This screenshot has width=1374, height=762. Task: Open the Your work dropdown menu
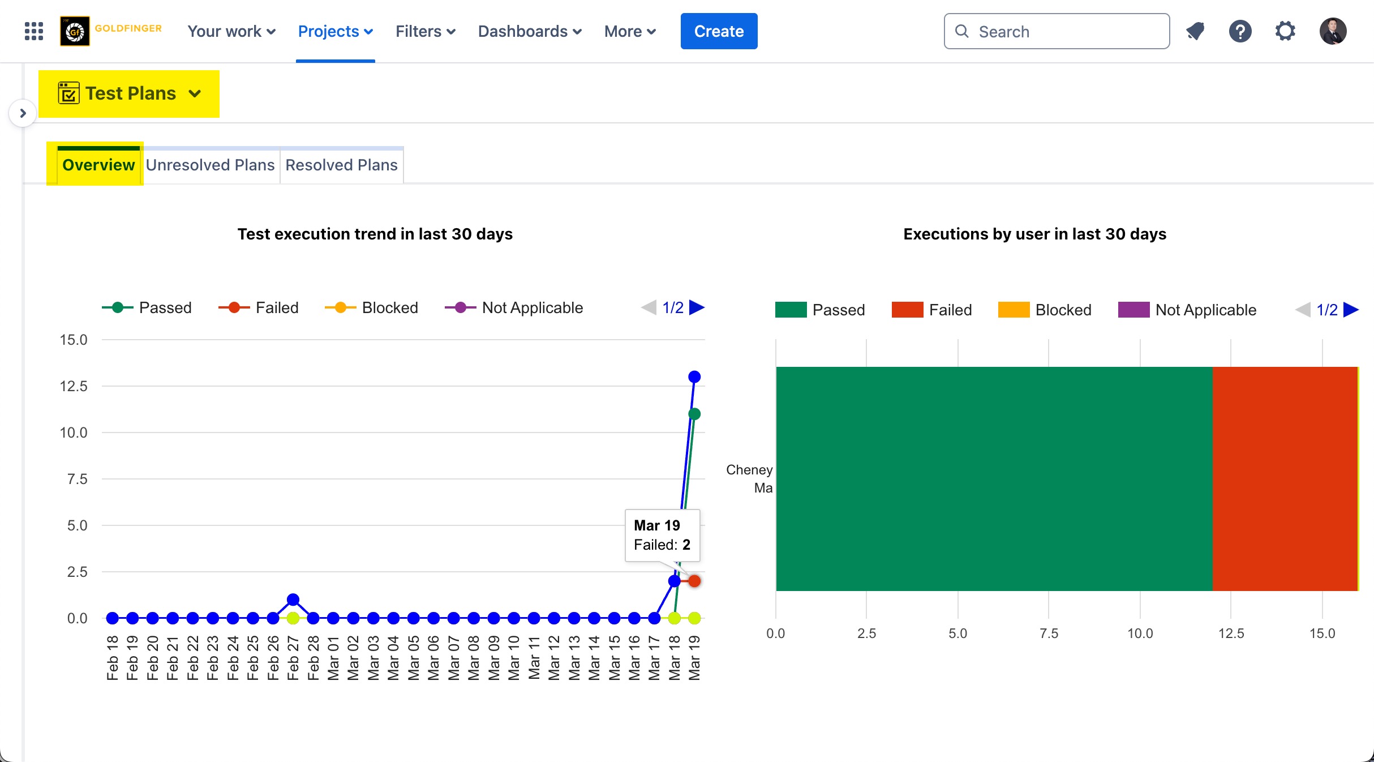point(231,31)
